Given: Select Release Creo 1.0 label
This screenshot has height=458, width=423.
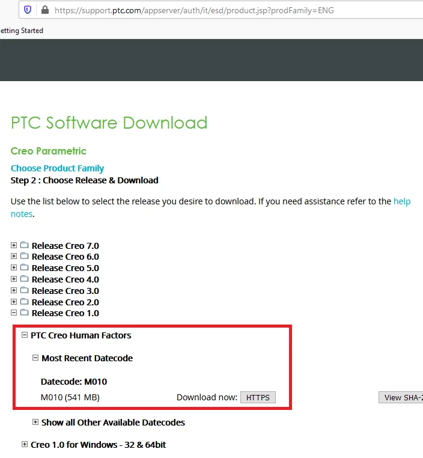Looking at the screenshot, I should (65, 313).
